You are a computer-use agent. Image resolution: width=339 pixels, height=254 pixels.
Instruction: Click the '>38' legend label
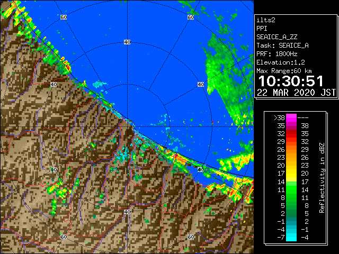click(x=279, y=117)
